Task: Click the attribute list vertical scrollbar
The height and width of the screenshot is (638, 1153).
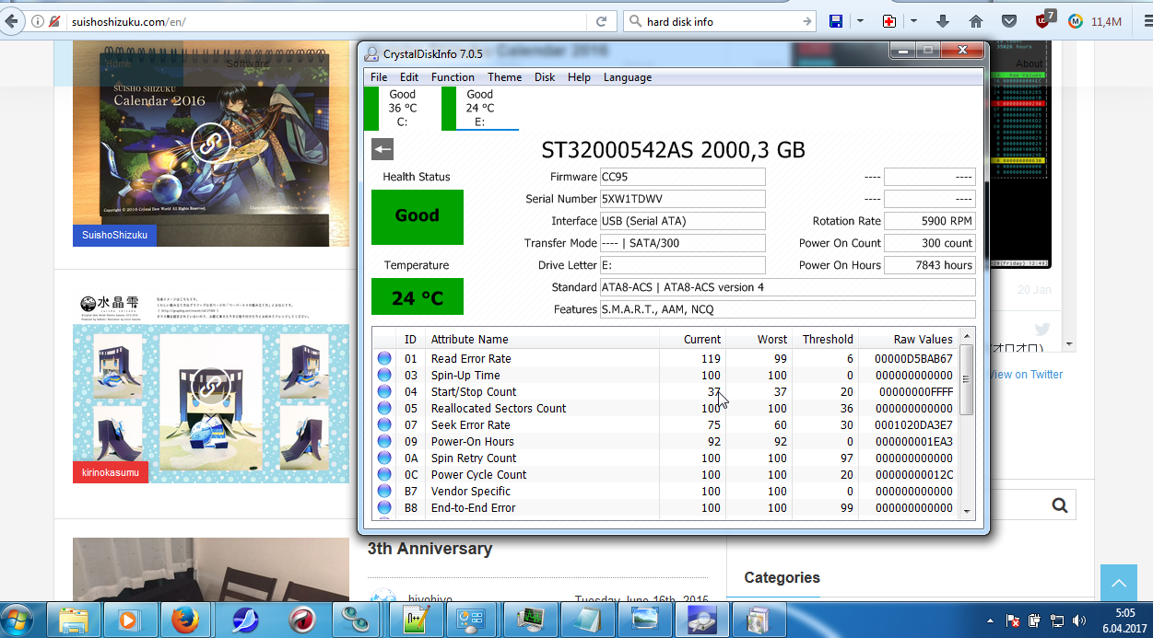Action: (x=966, y=379)
